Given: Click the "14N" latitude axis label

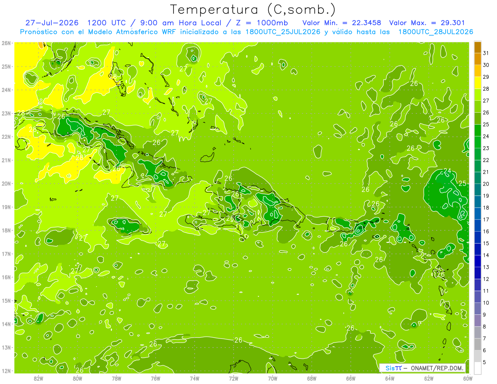Looking at the screenshot, I should click(x=6, y=324).
